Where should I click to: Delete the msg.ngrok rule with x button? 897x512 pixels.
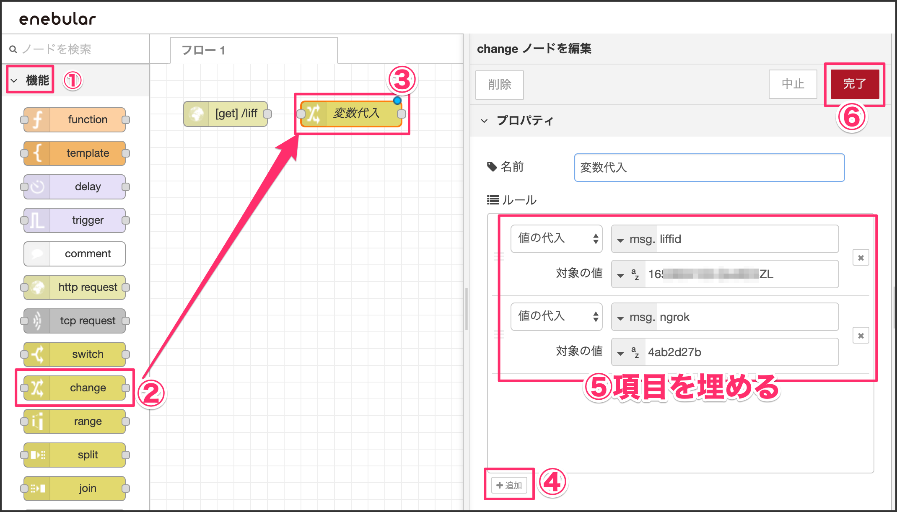pyautogui.click(x=861, y=336)
